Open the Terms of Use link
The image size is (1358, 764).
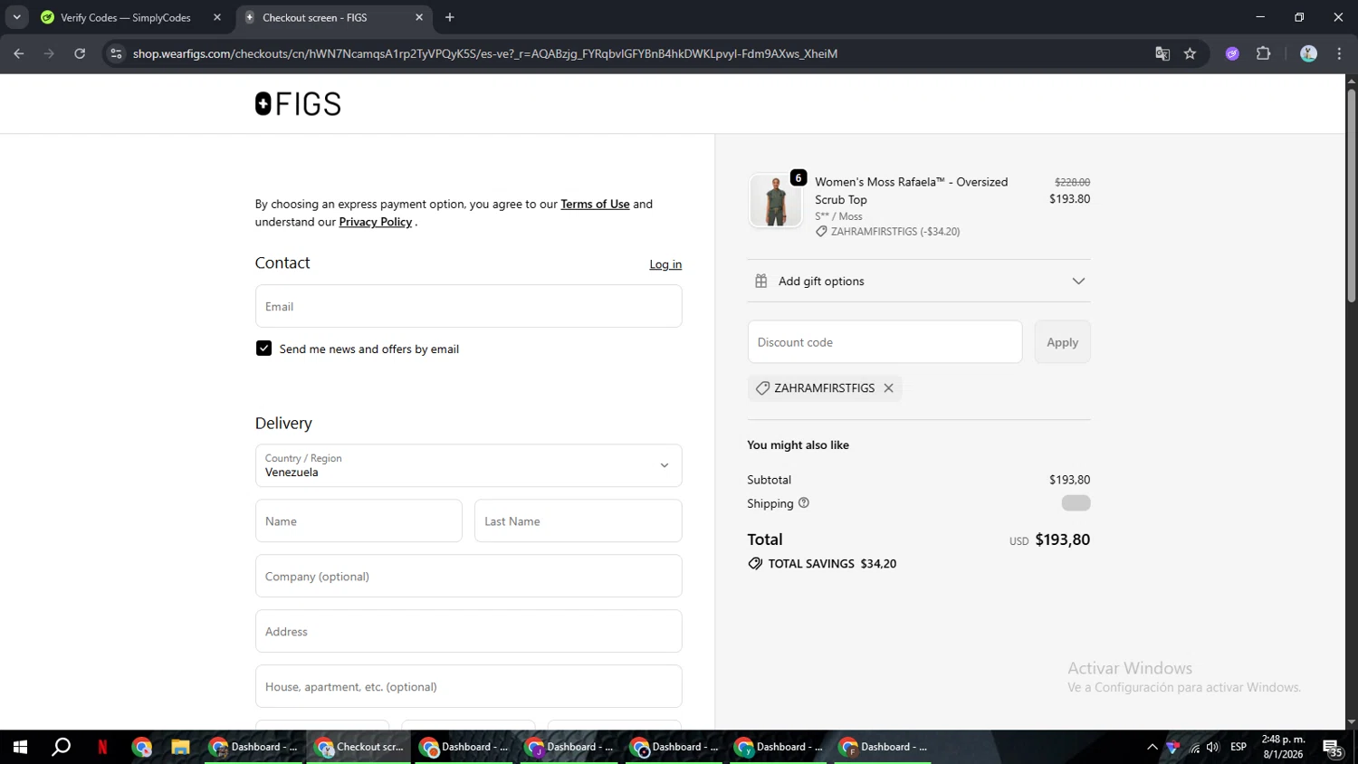(595, 205)
